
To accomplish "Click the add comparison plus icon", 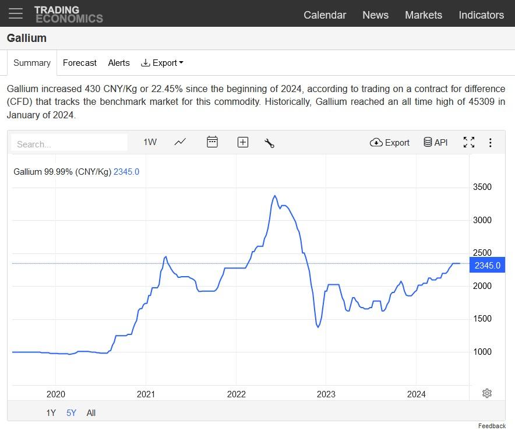I will pyautogui.click(x=243, y=142).
